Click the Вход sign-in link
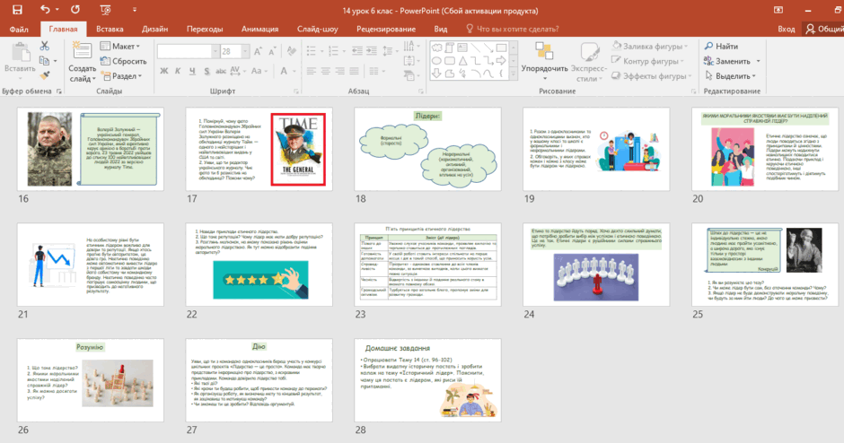This screenshot has height=443, width=844. click(786, 29)
